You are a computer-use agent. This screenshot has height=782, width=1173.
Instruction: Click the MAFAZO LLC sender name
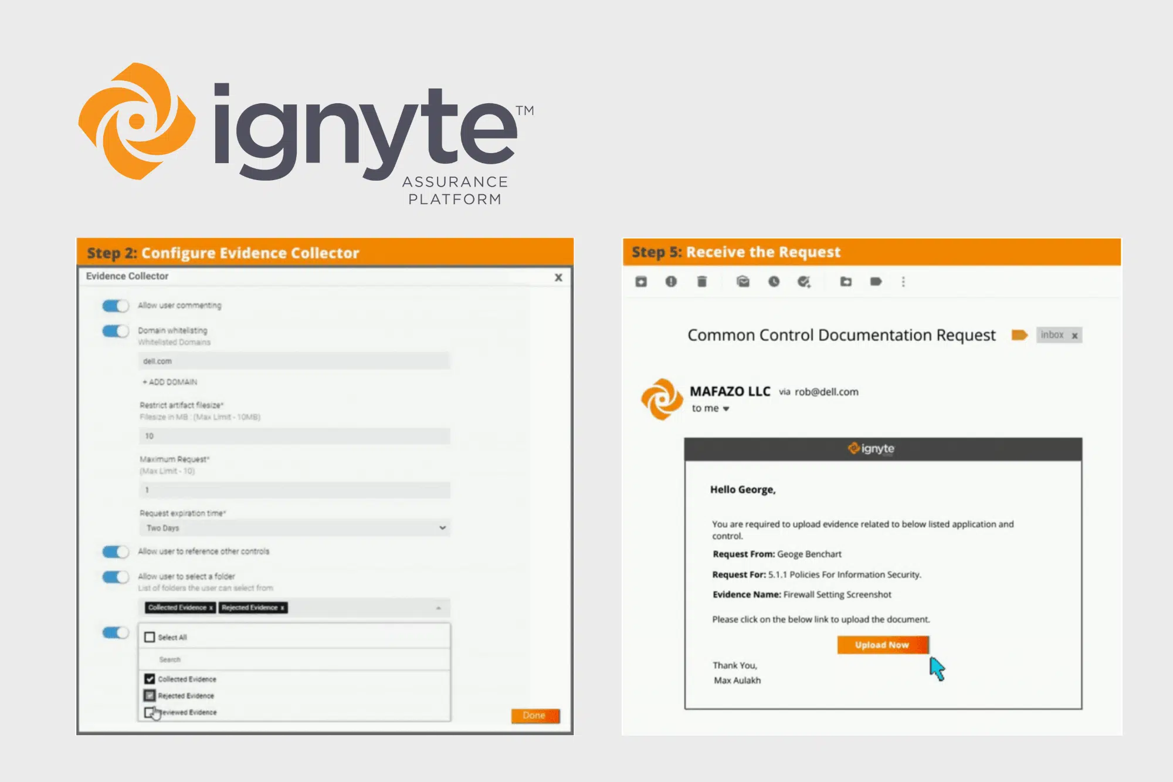point(730,391)
